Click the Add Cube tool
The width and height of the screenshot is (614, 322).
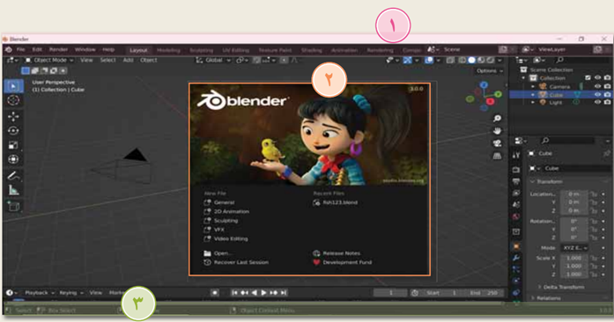(x=13, y=207)
